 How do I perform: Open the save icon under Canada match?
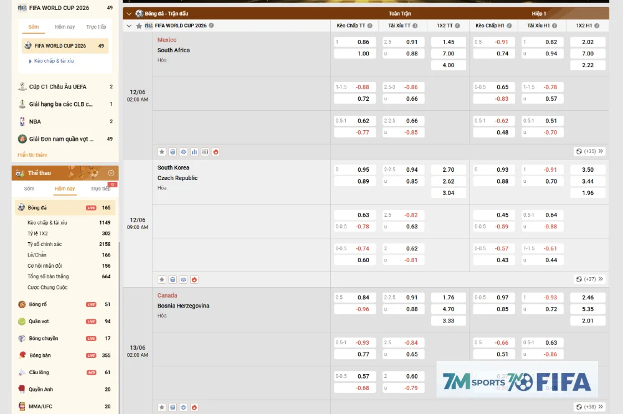pos(173,407)
